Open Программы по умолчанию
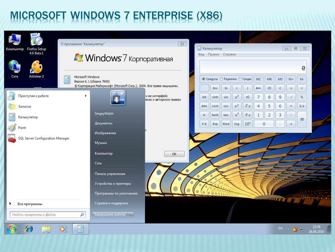This screenshot has width=335, height=252. pyautogui.click(x=116, y=193)
